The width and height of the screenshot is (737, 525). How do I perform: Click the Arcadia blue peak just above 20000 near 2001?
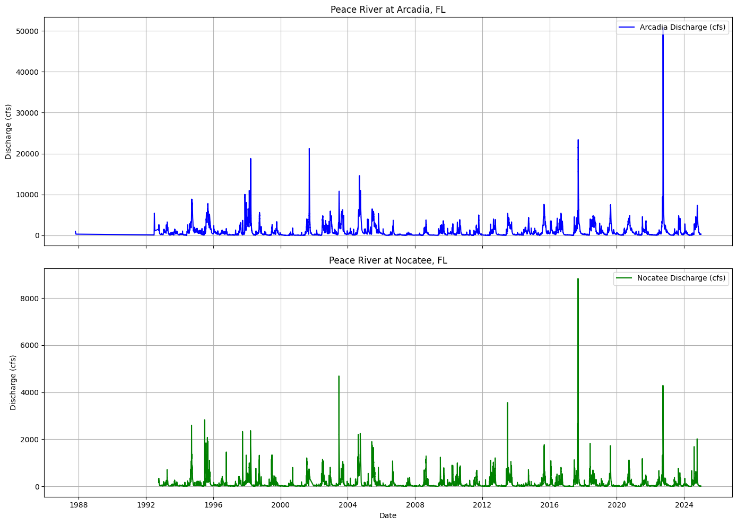[x=309, y=150]
